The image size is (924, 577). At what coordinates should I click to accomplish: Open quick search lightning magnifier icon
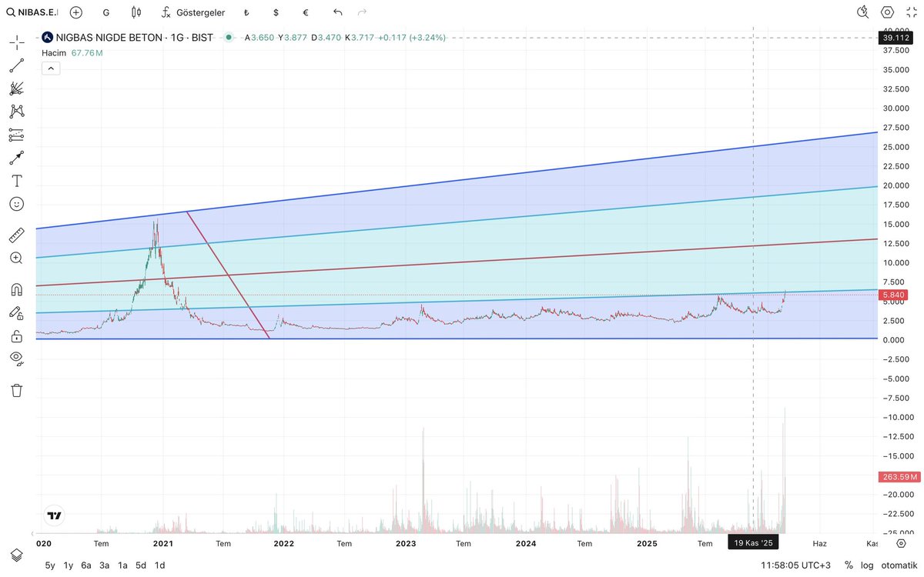pos(863,12)
